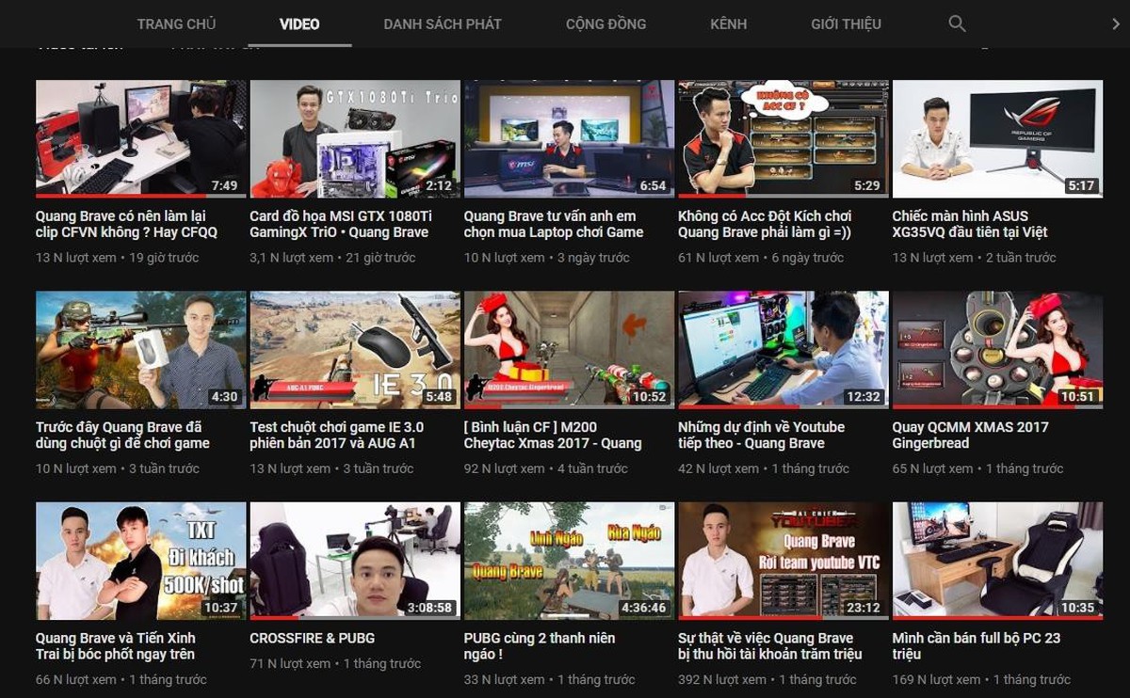
Task: Open the MSI GTX 1080Ti Trio video thumbnail
Action: click(x=355, y=138)
